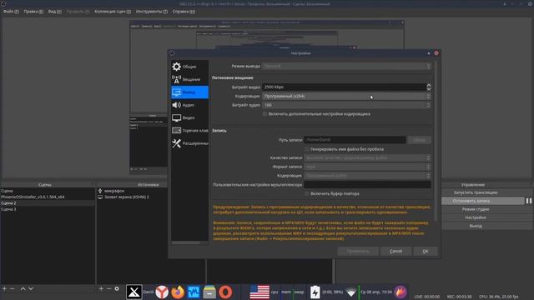Click the Browse button beside recording path
Screen dimensions: 534x300
tap(419, 140)
